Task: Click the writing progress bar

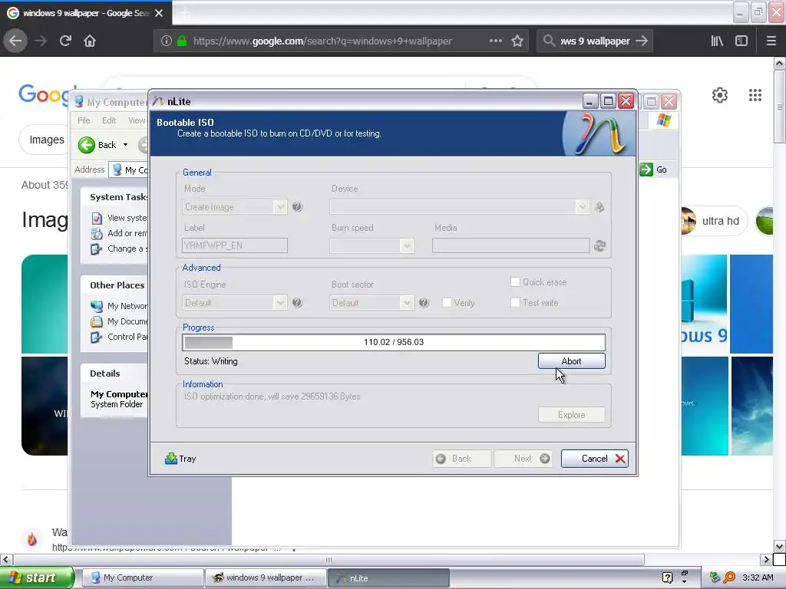Action: point(394,342)
